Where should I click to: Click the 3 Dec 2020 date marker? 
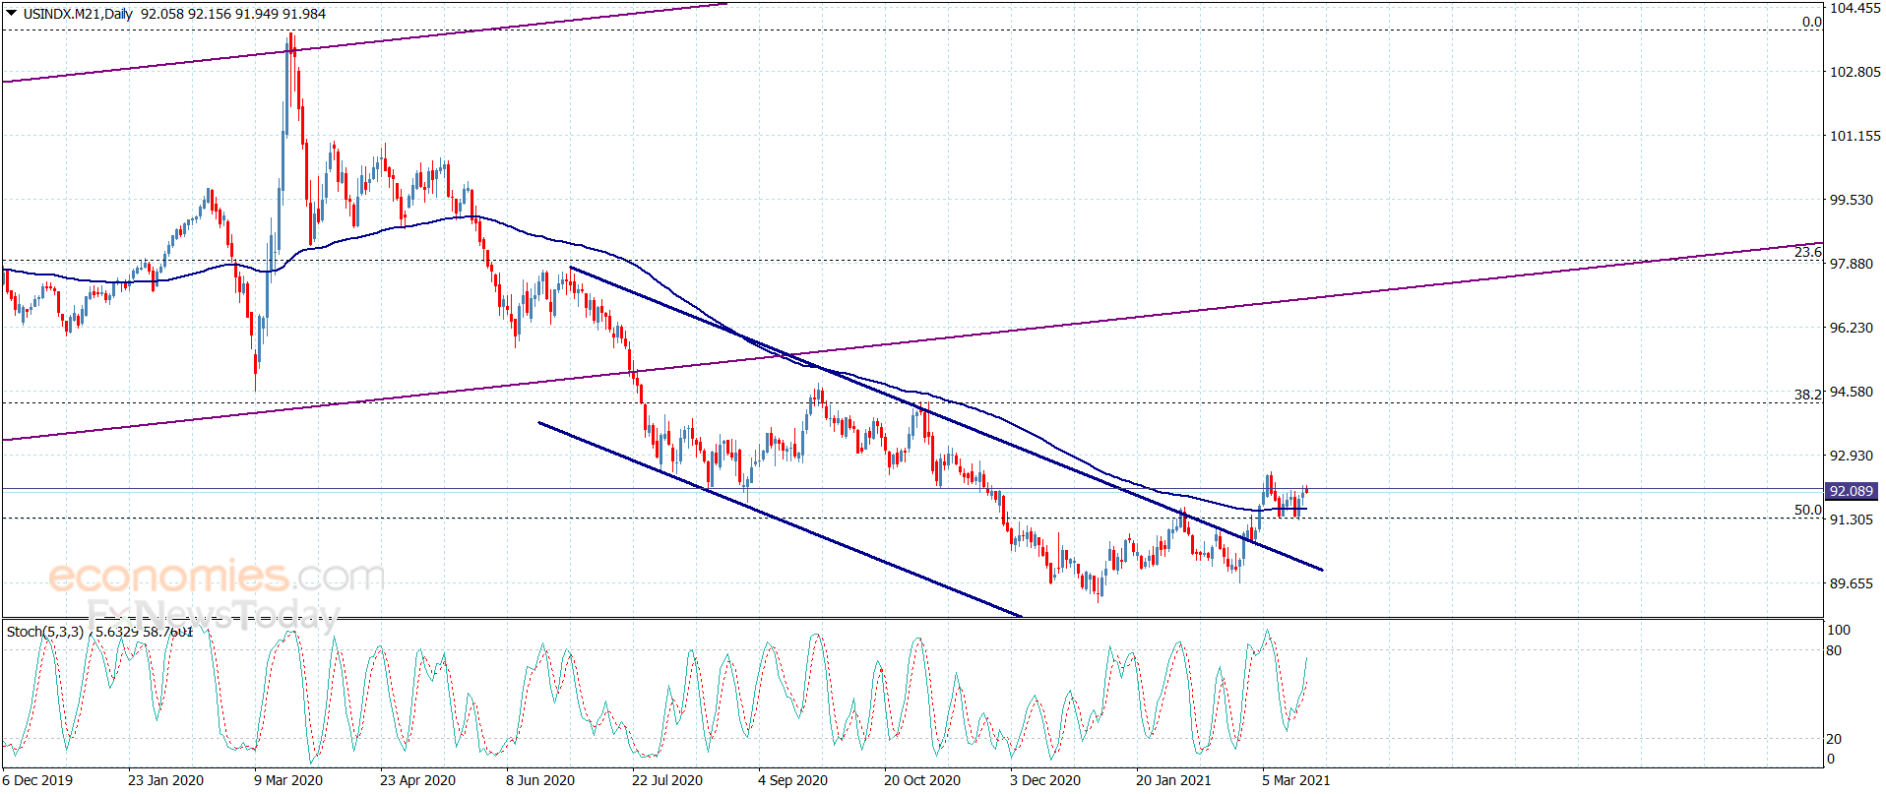(1045, 780)
